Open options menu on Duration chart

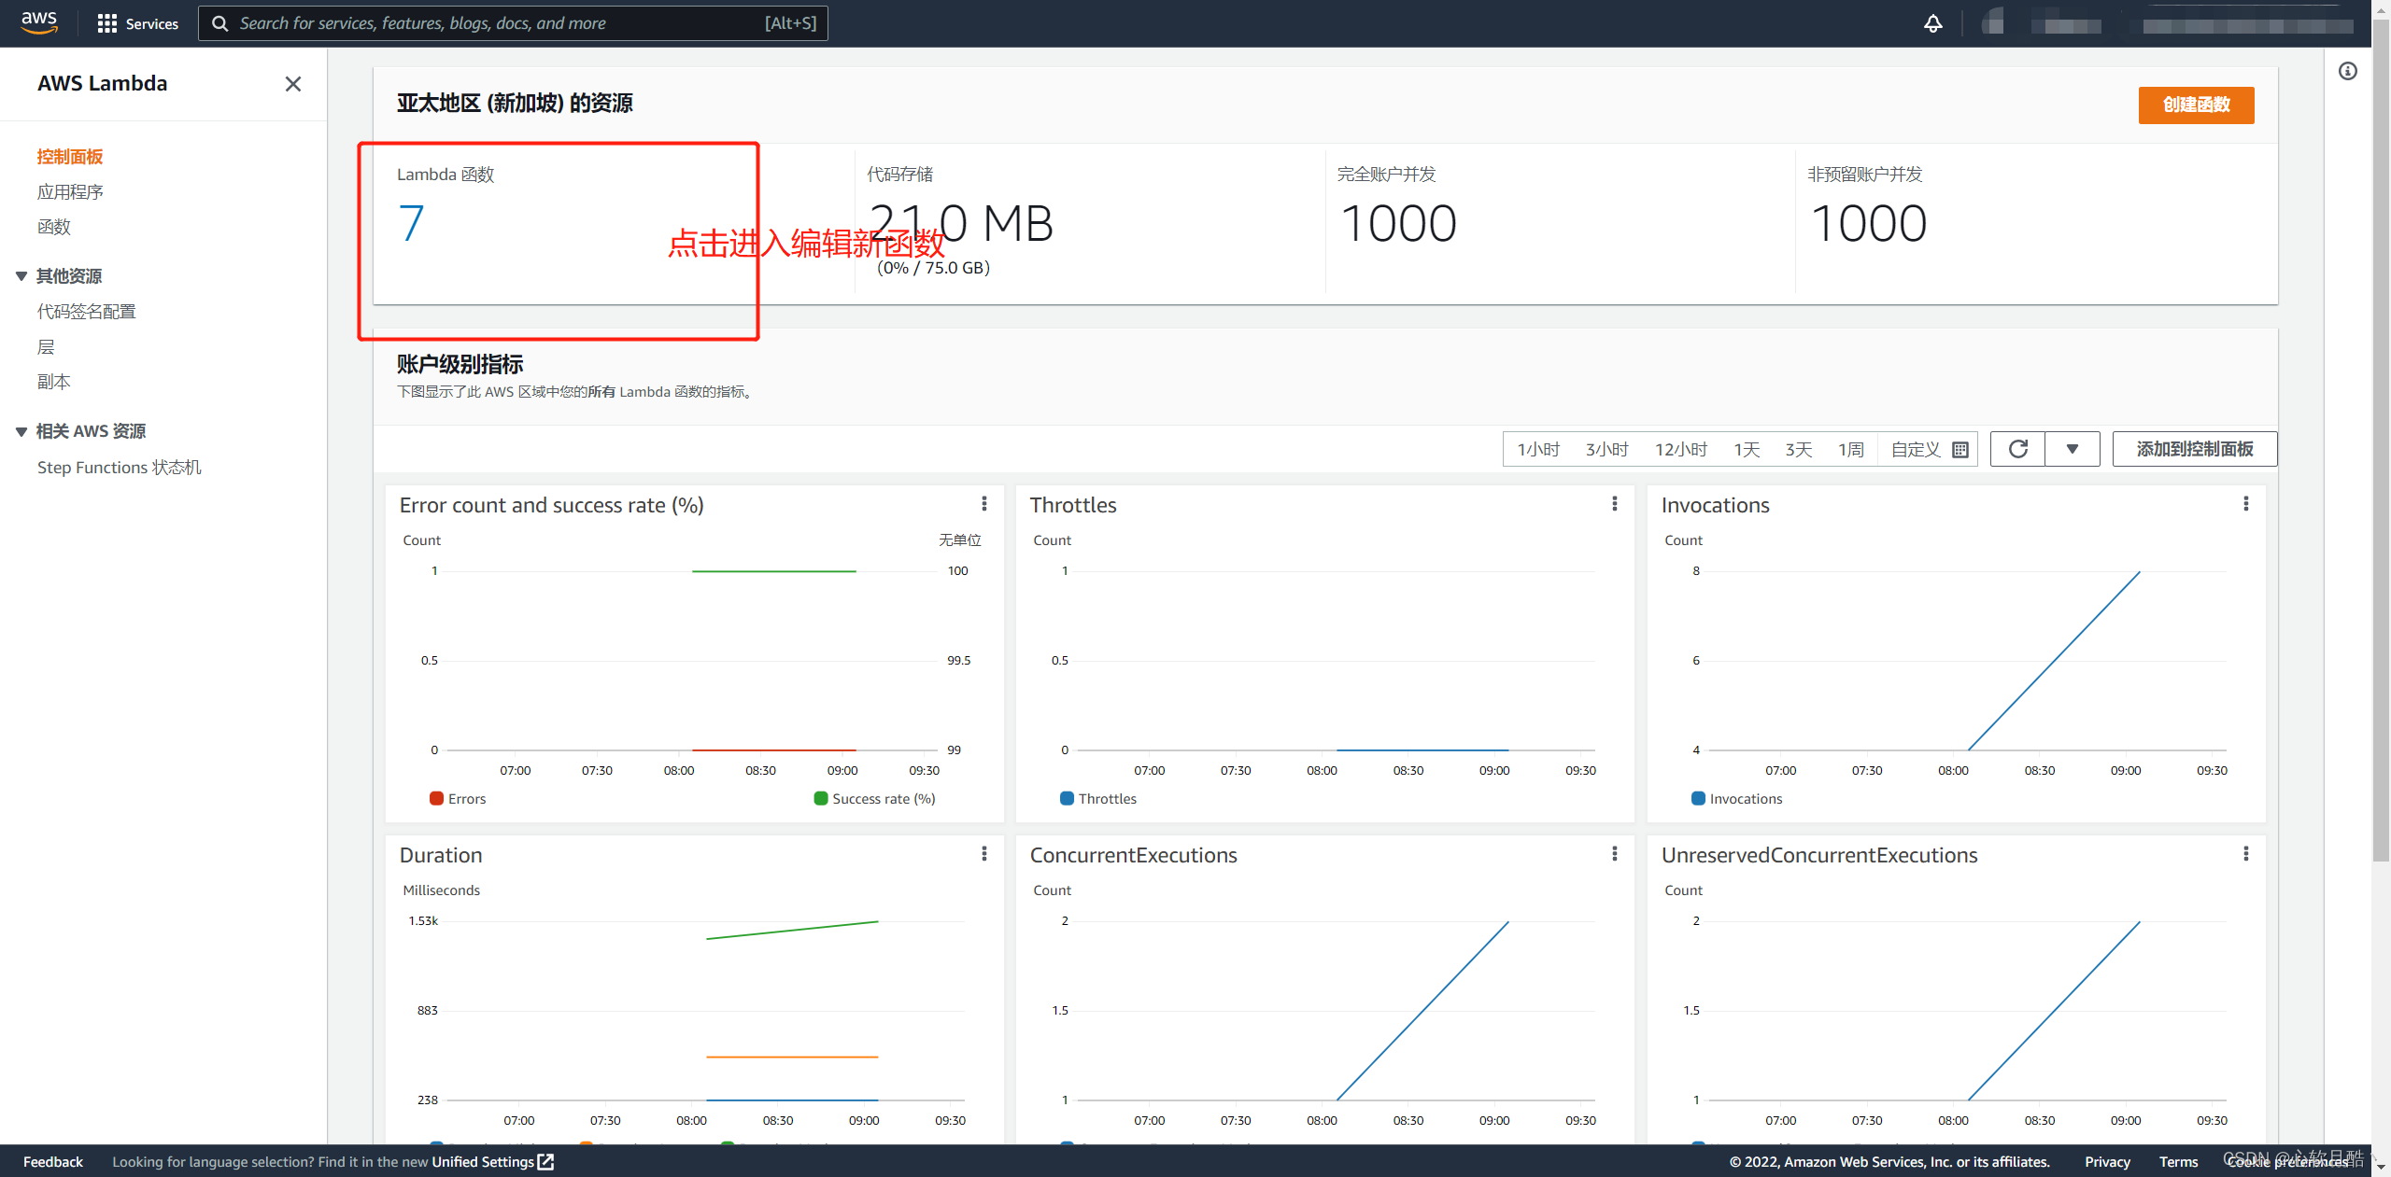pos(984,854)
